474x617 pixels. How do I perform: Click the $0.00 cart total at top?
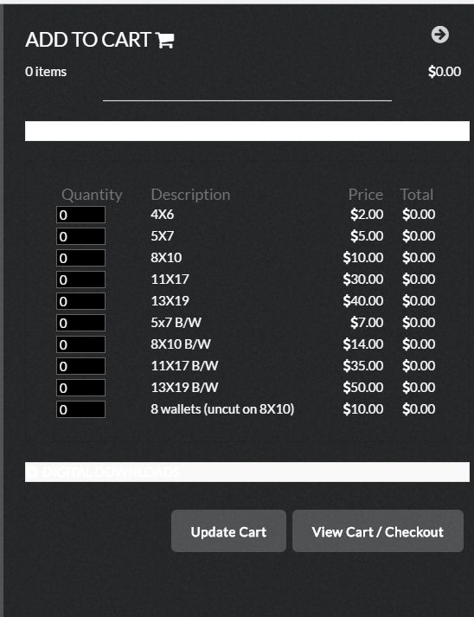click(x=445, y=72)
